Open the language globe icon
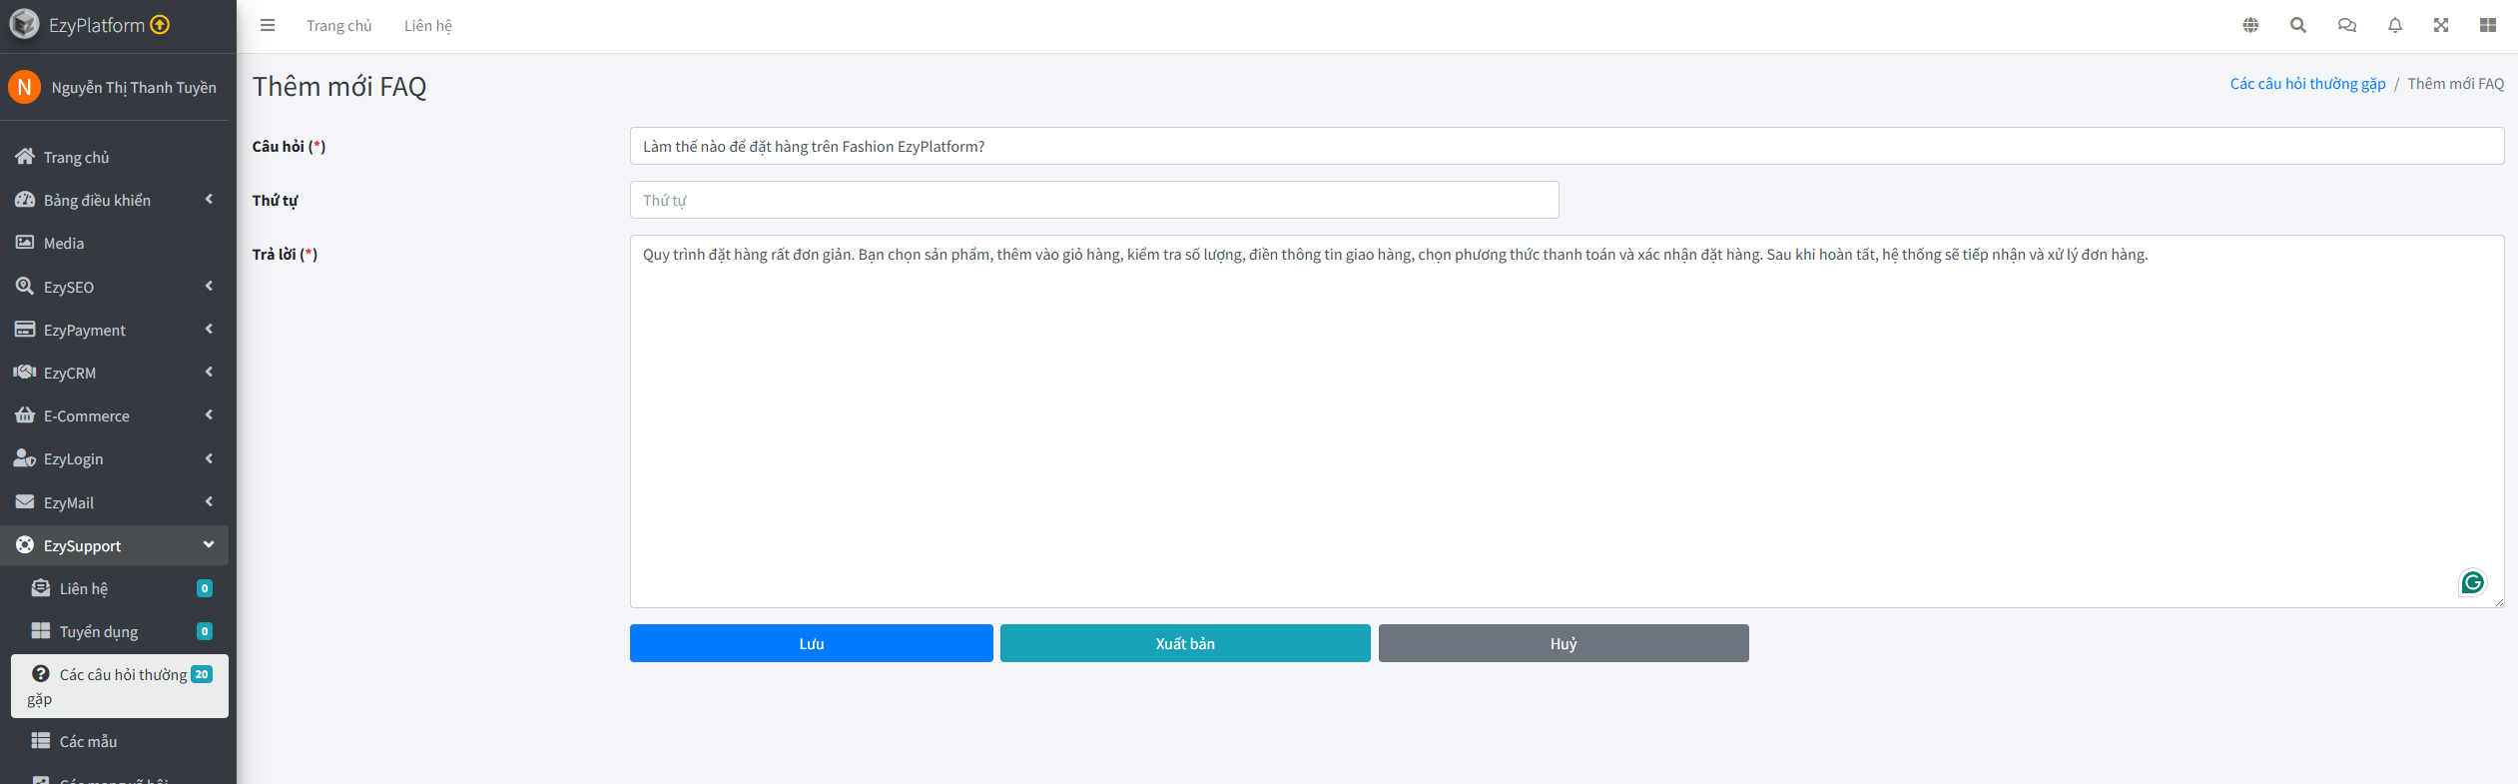2518x784 pixels. (2250, 26)
